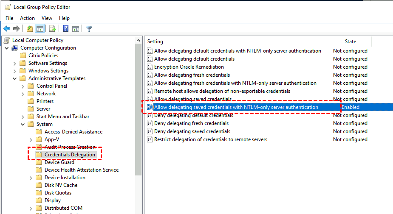Select the Credentials Delegation tree item

click(x=70, y=155)
